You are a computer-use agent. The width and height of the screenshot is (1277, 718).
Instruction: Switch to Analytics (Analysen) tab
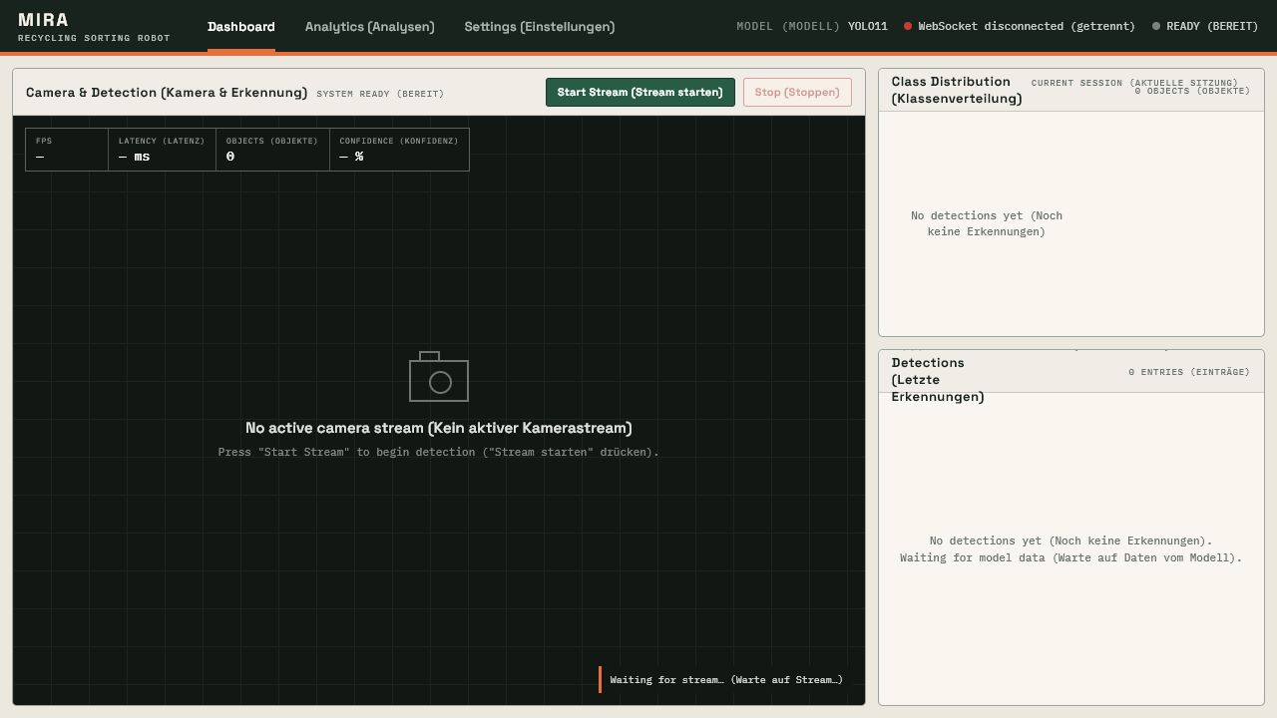(370, 27)
